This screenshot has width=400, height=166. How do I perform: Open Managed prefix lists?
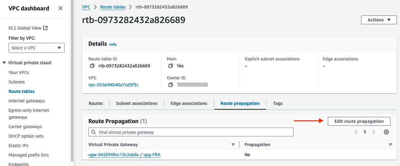point(29,155)
